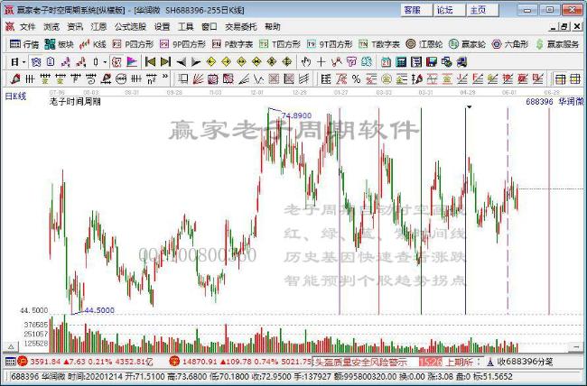Click the dashed purple time-cycle line
Screen dimensions: 587x386
click(508, 209)
